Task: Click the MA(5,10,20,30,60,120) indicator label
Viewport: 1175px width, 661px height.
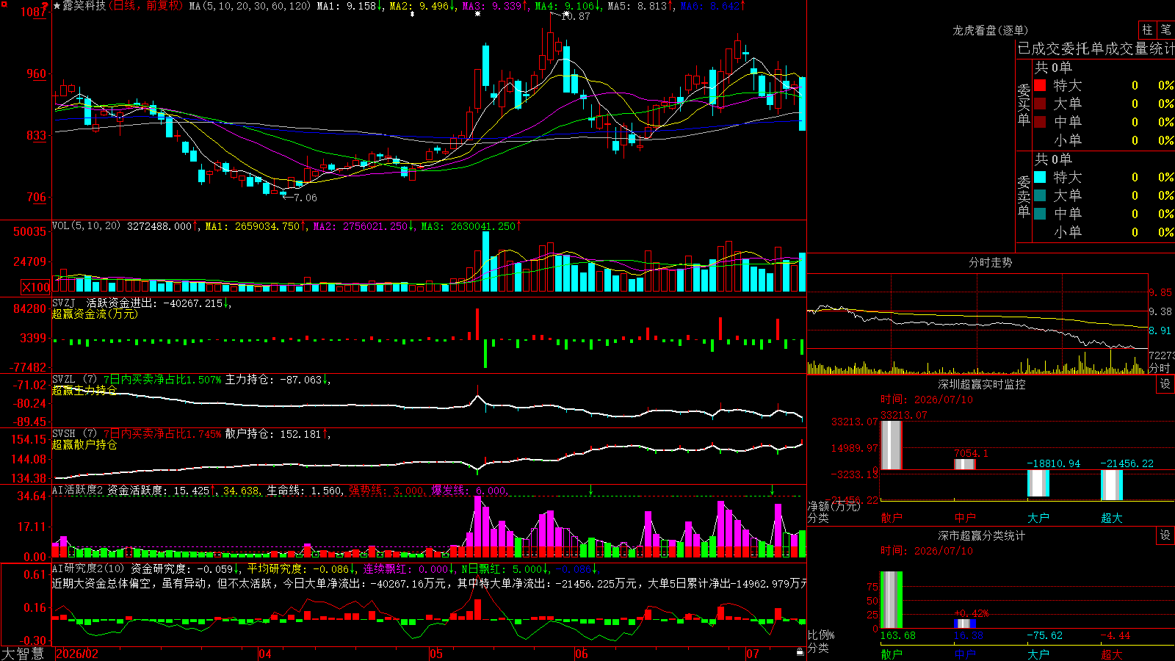Action: click(x=250, y=6)
